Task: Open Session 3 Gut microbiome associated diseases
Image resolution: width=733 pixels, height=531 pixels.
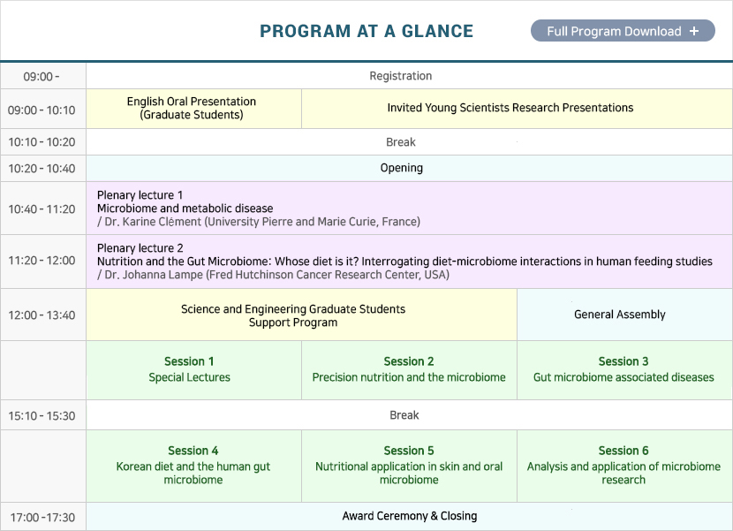Action: point(624,370)
